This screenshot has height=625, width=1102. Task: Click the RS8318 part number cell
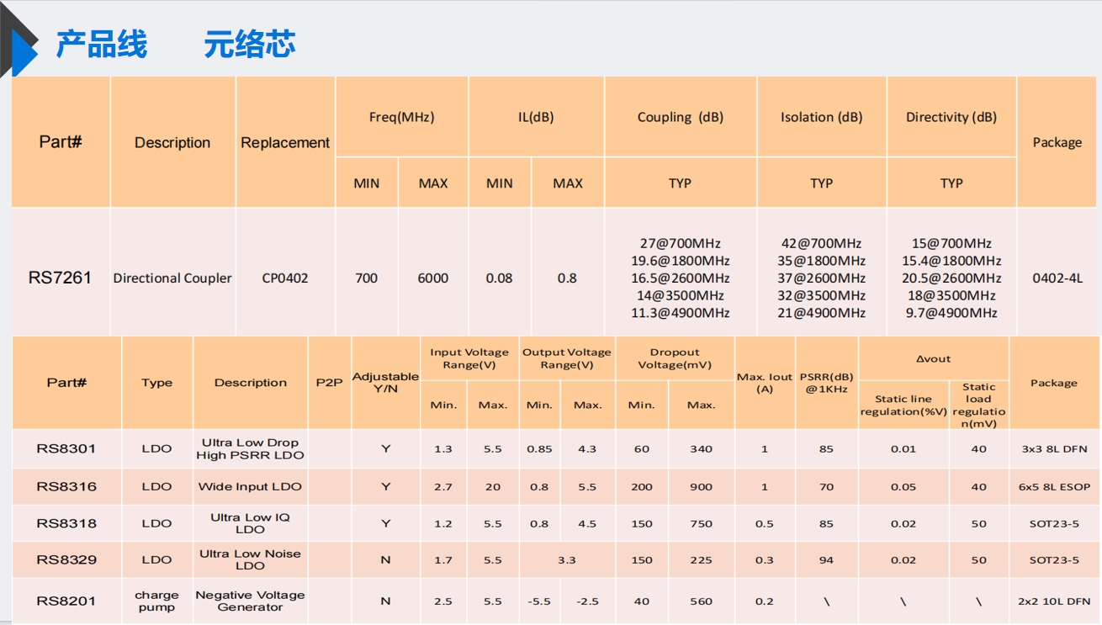tap(66, 523)
